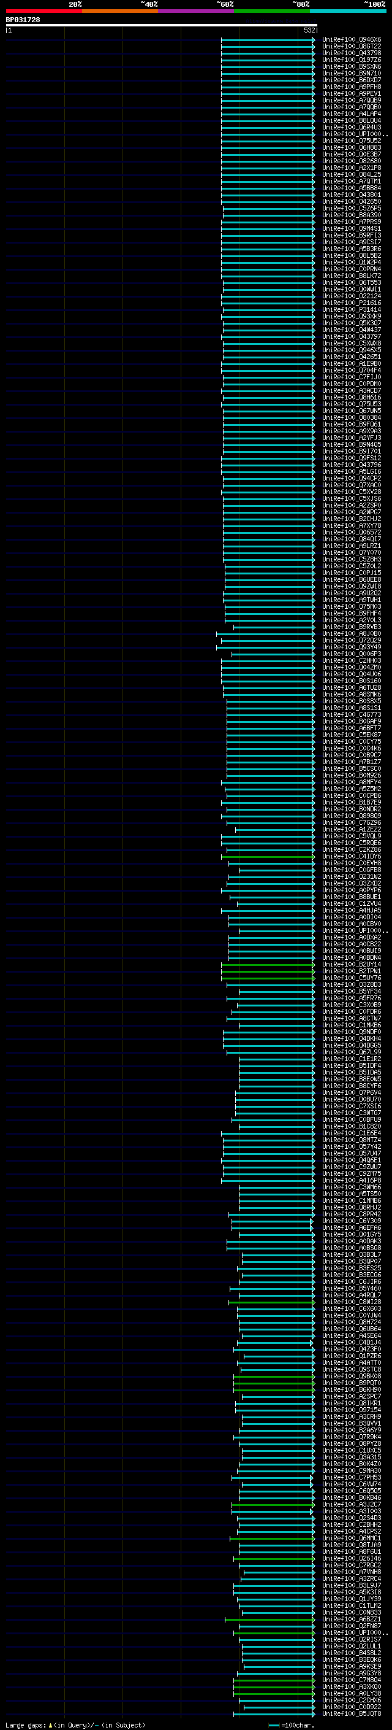
Task: Open hit UniRef100_B9N710
Action: (352, 73)
